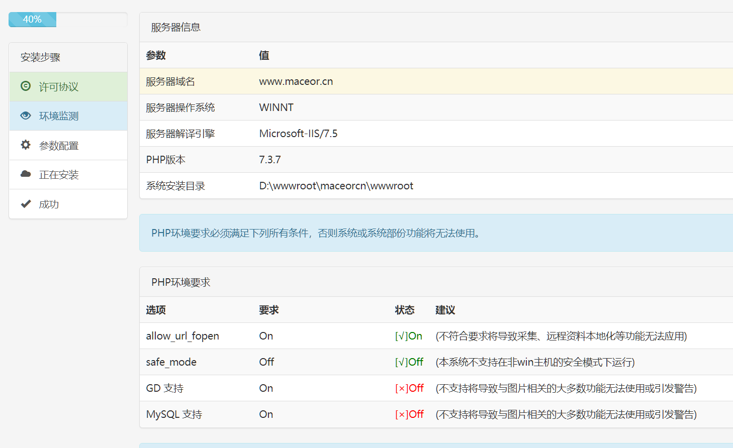Click the 参数 column header

point(156,55)
